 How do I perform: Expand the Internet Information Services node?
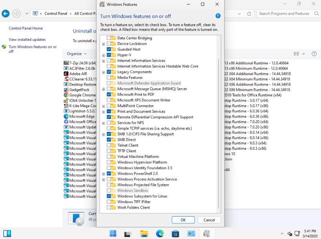103,61
